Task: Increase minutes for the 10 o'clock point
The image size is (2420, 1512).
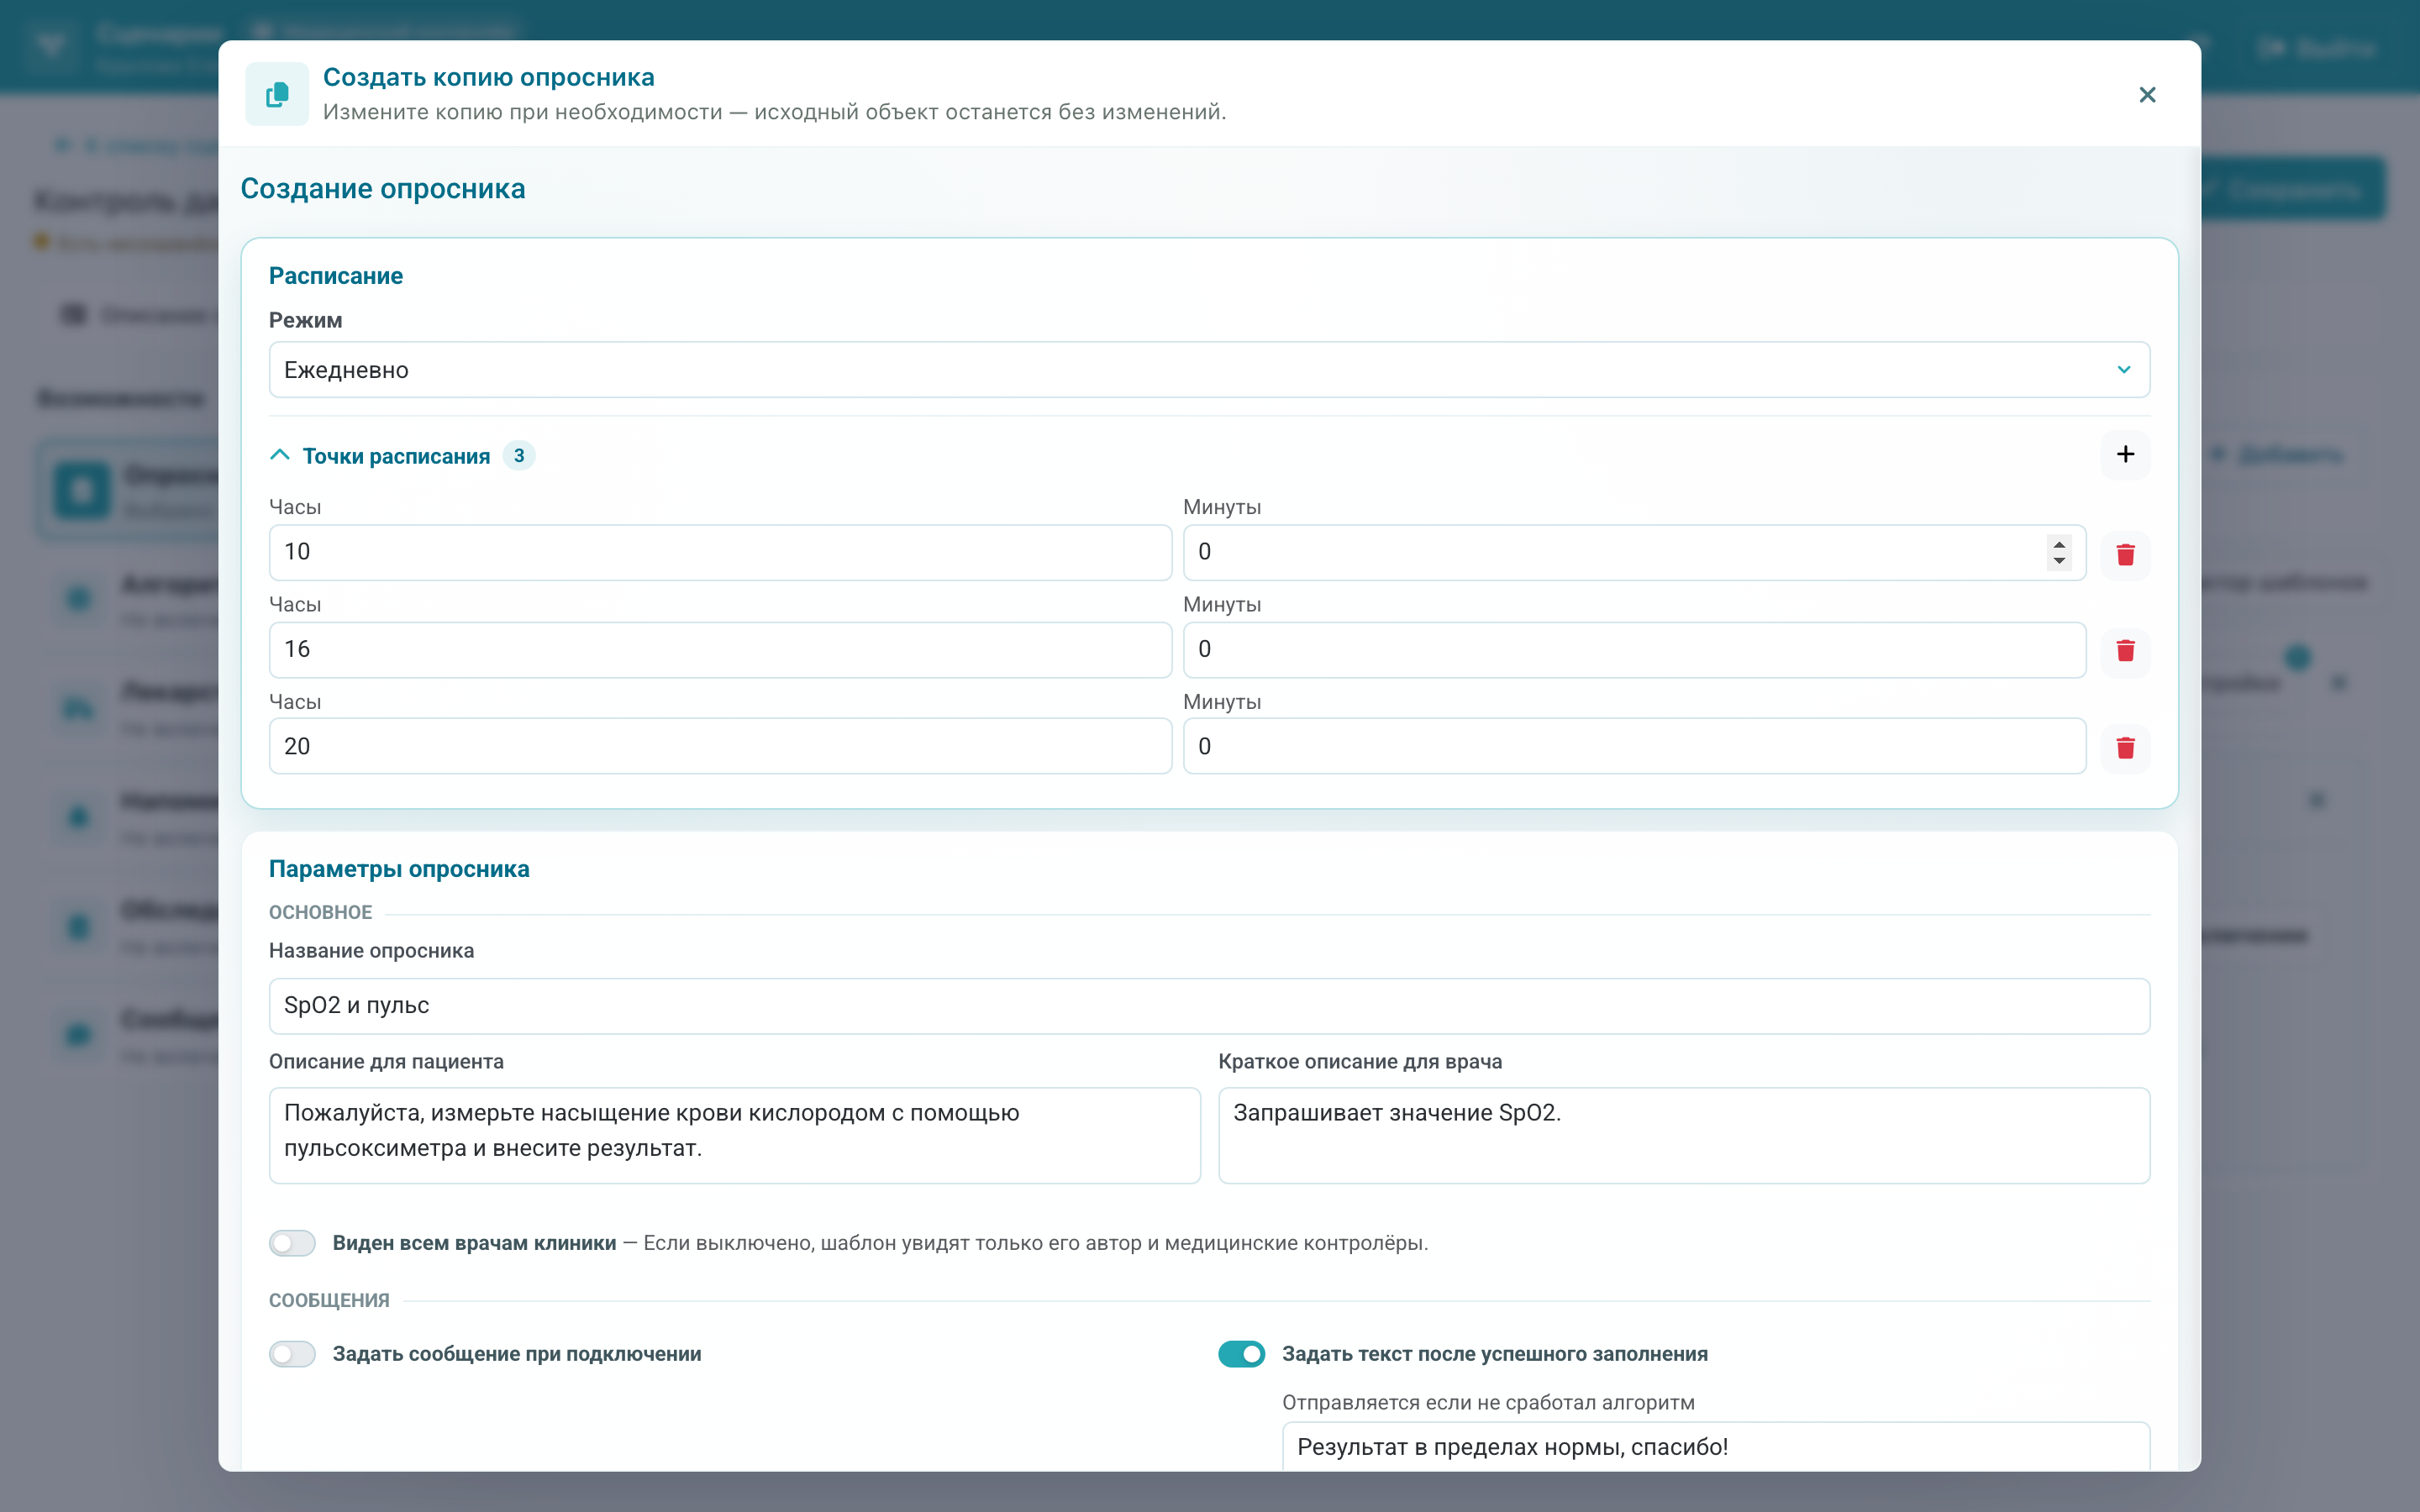Action: [x=2058, y=544]
